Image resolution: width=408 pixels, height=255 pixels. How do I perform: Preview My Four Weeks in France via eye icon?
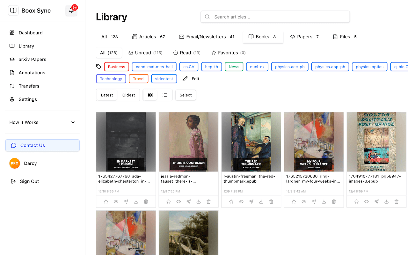[303, 201]
